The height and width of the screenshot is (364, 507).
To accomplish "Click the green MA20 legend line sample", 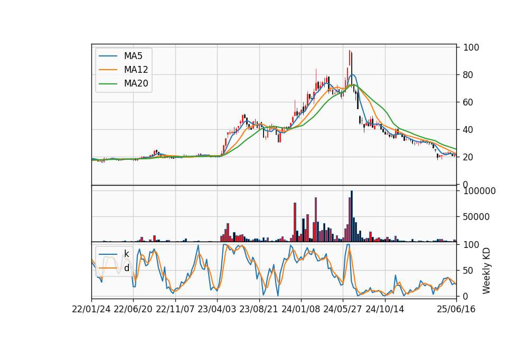I will [108, 84].
